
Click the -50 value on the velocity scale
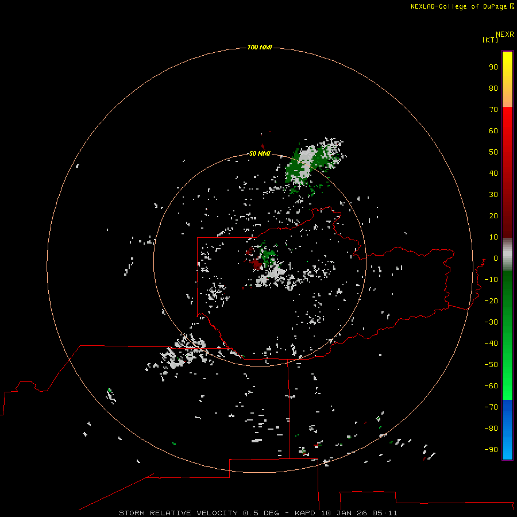click(491, 365)
